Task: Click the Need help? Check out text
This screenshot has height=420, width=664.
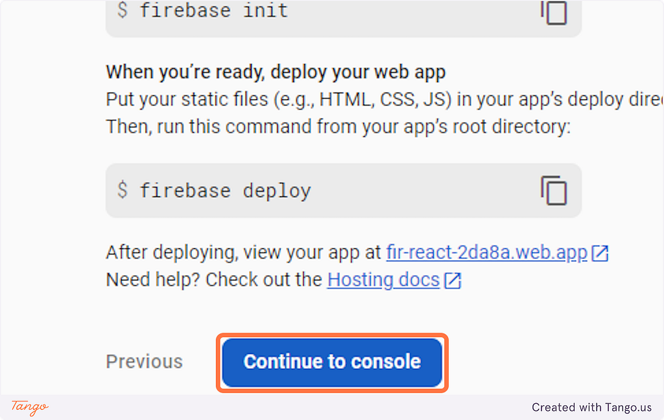Action: pos(214,280)
